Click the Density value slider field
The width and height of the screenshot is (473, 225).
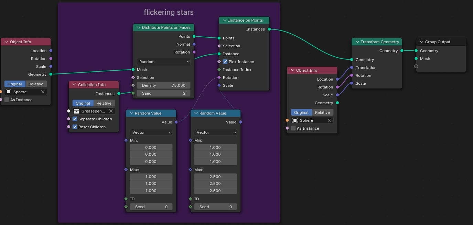click(163, 85)
